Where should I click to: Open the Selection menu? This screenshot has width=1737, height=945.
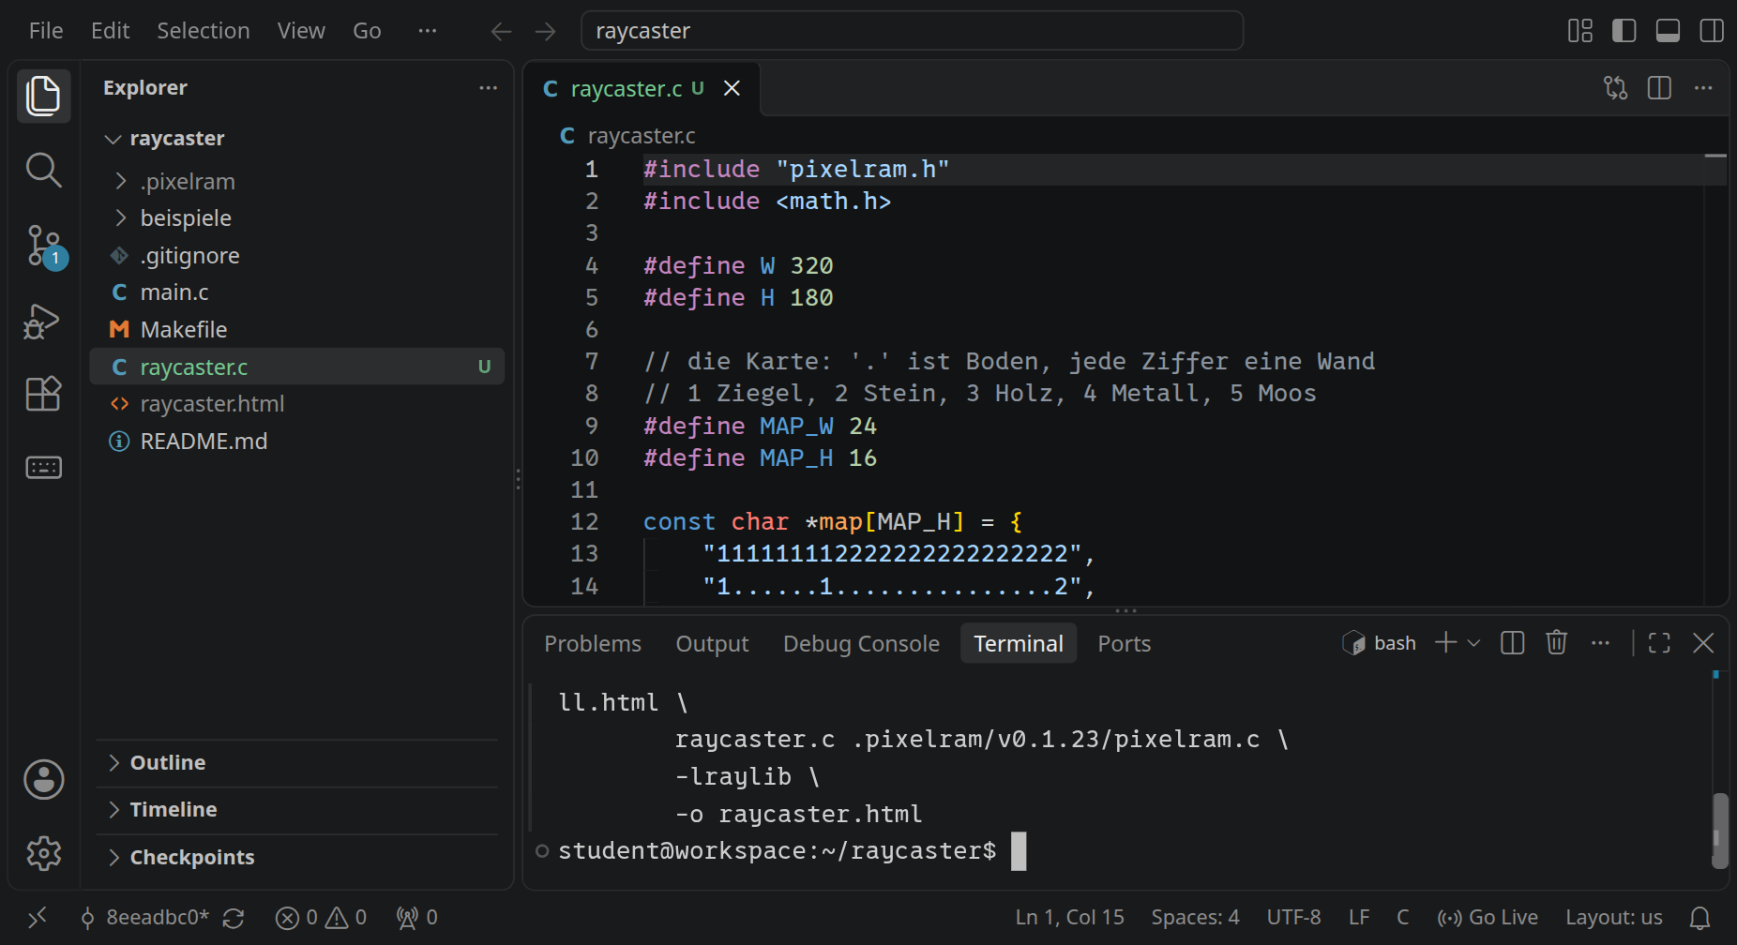(x=204, y=31)
